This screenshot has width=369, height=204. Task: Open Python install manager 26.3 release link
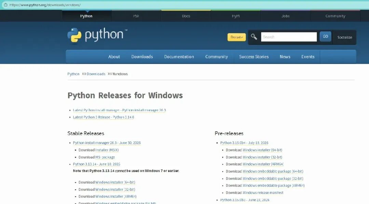107,143
